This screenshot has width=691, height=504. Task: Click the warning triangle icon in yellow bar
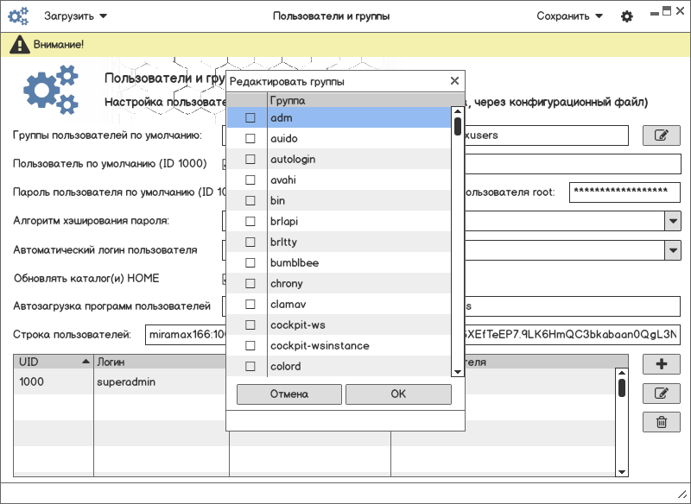click(x=18, y=44)
